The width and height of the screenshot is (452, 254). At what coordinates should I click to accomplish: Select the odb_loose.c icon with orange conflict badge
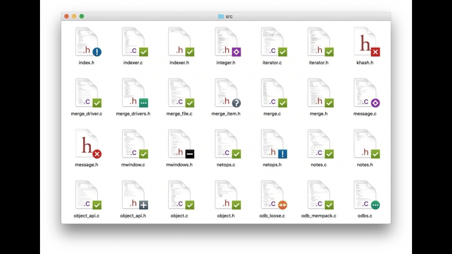[x=273, y=195]
